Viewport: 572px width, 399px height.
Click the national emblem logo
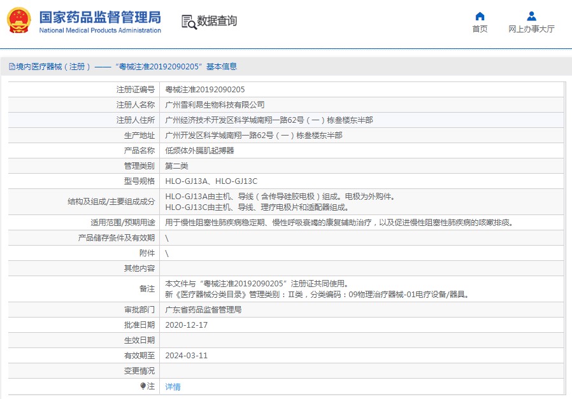pos(19,20)
